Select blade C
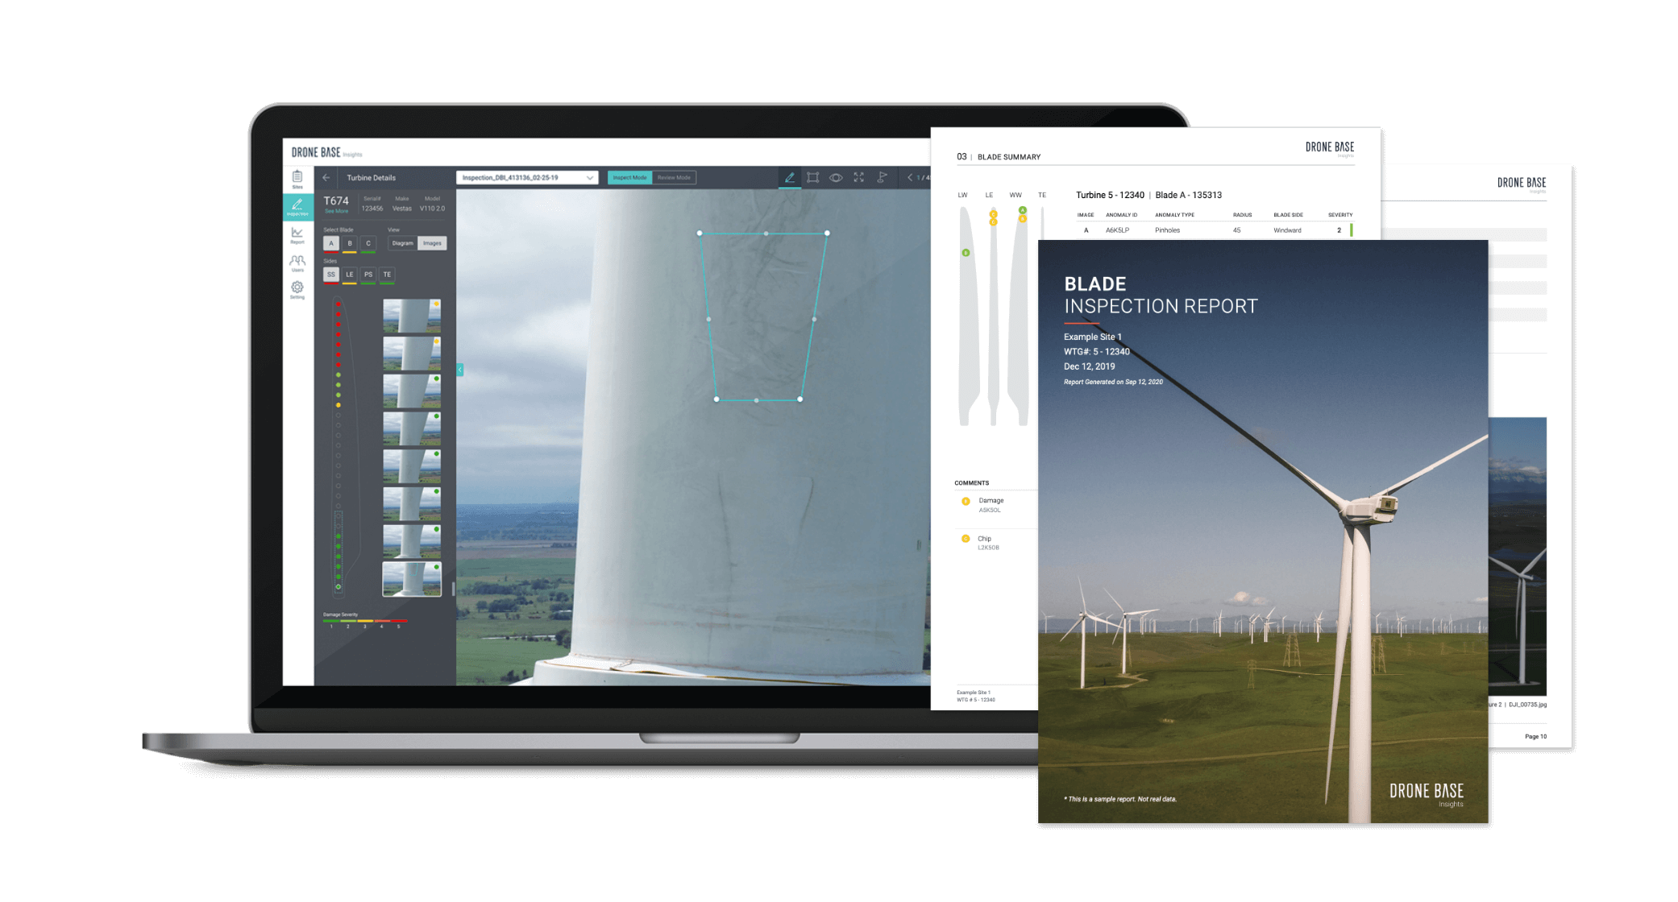 368,243
